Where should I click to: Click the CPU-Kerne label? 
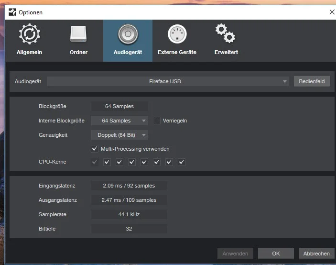click(x=52, y=162)
